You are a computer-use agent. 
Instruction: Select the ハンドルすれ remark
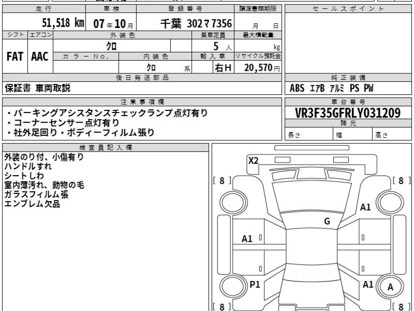(x=28, y=167)
